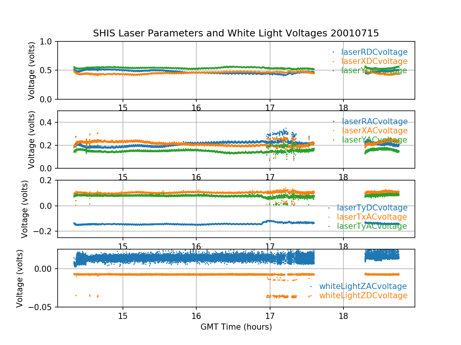Screen dimensions: 461x345
Task: Click the plot title SHIS Laser Parameters
Action: tap(236, 33)
